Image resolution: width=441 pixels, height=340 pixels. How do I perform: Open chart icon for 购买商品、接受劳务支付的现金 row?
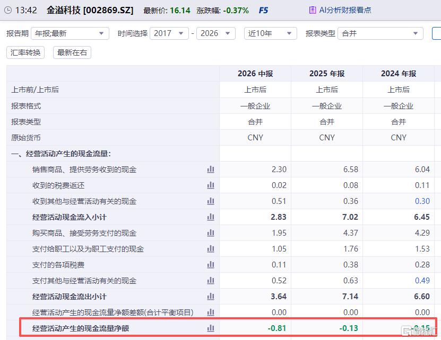point(211,232)
